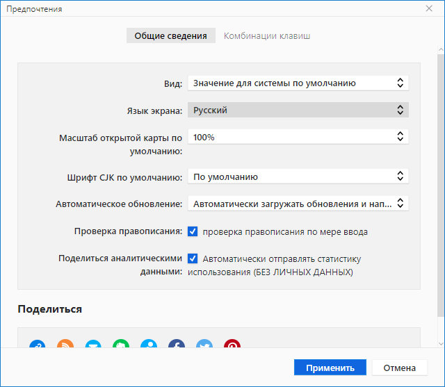Open the Автоматическое обновление dropdown
This screenshot has height=387, width=445.
298,204
